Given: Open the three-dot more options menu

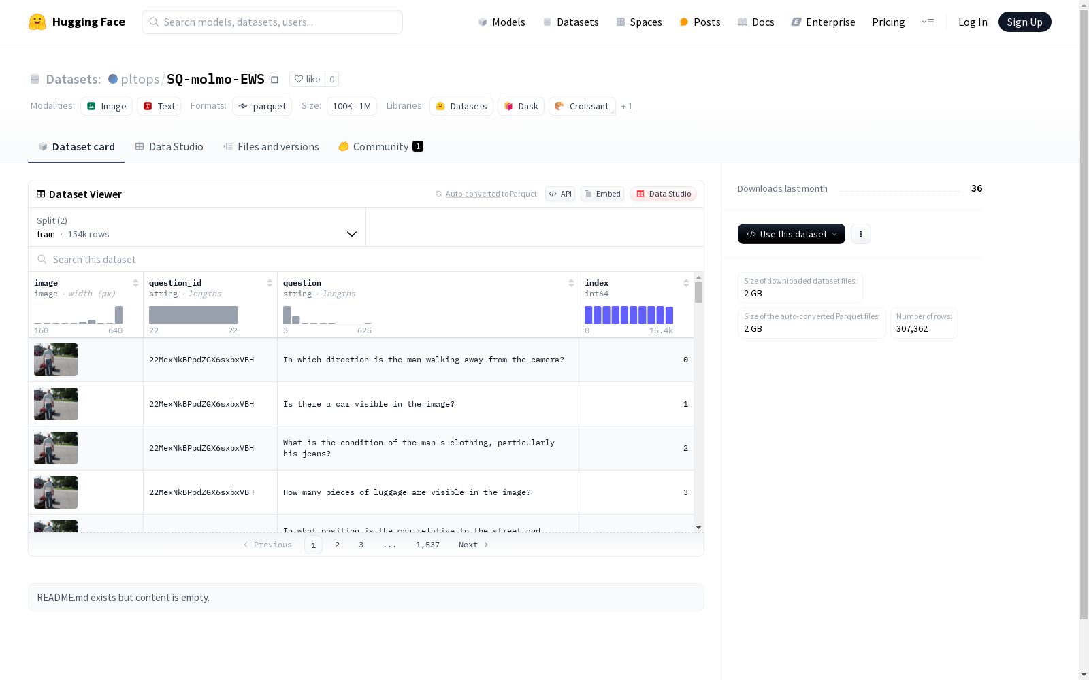Looking at the screenshot, I should pos(861,234).
